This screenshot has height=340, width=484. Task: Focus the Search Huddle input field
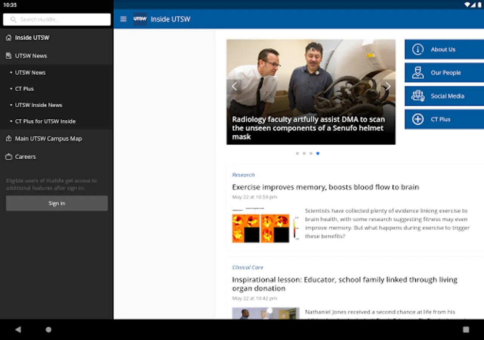(57, 20)
